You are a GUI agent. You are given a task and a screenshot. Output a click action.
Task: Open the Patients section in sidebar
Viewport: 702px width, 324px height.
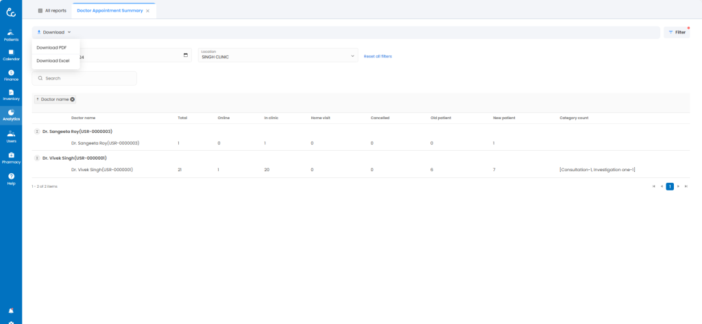click(11, 35)
